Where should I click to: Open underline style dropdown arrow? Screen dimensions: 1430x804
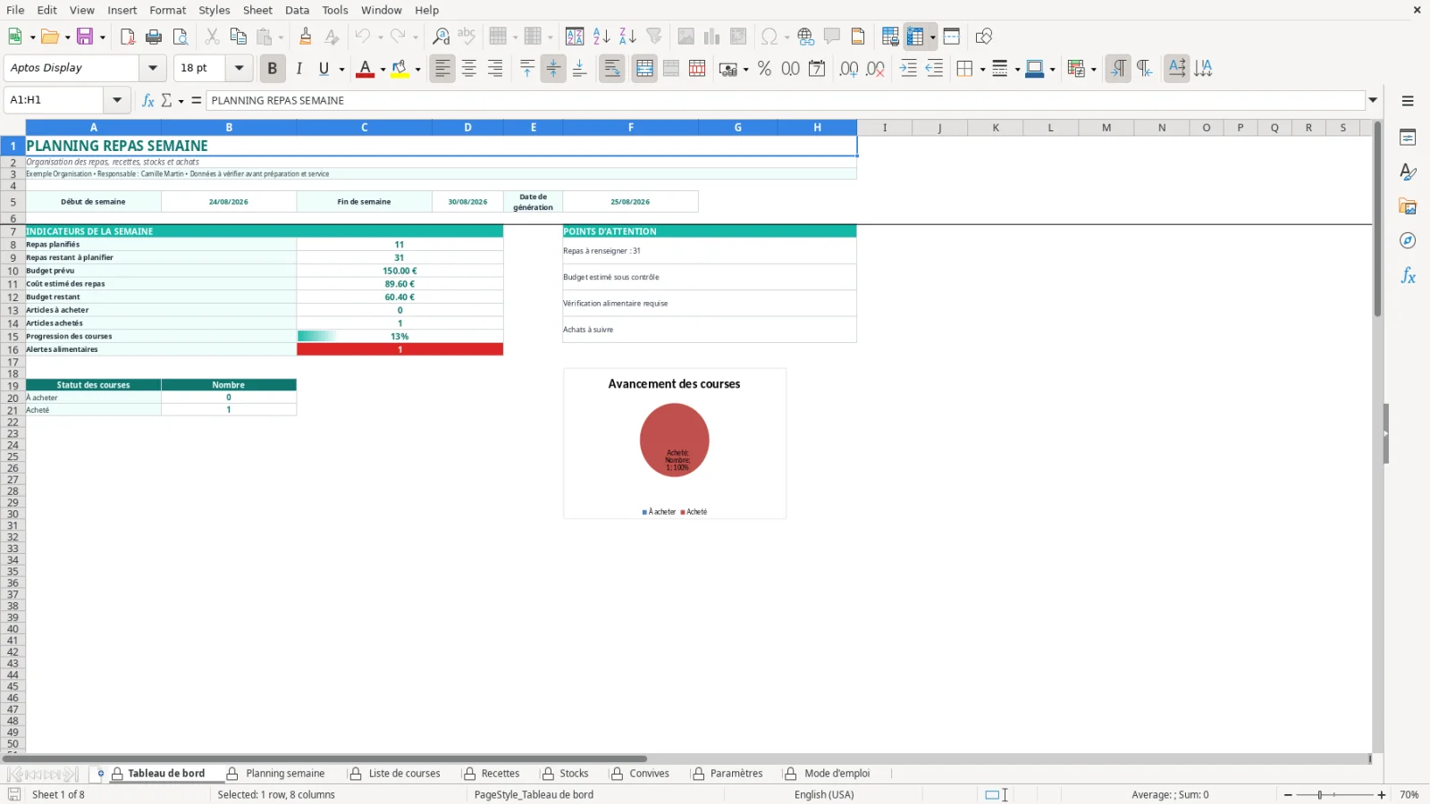pyautogui.click(x=341, y=69)
